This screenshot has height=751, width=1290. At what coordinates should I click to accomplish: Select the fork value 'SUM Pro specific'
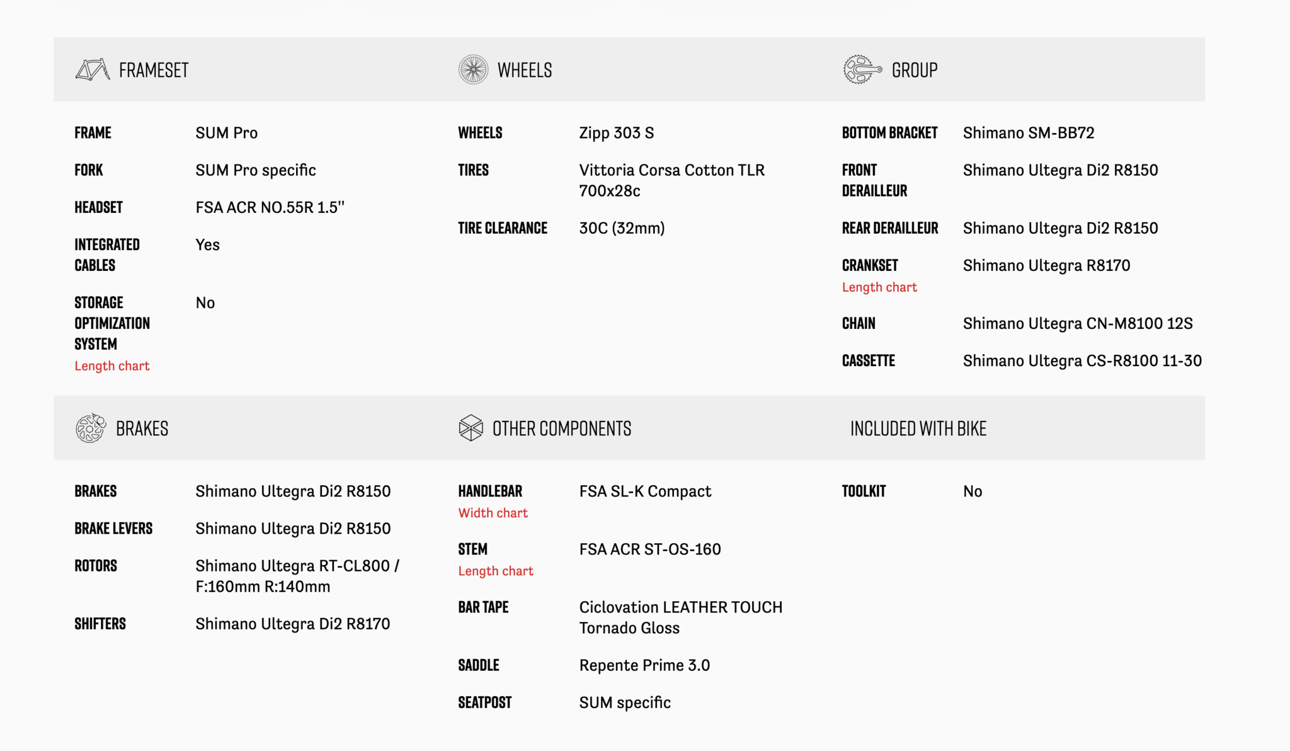(256, 170)
